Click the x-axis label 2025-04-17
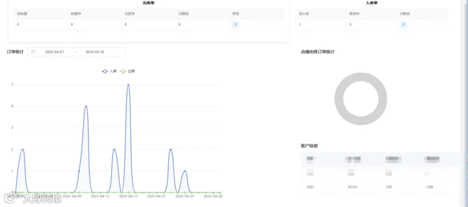Screen dimensions: 468x207 128,196
